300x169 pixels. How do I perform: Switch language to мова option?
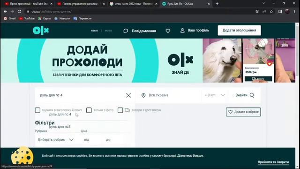[x=108, y=31]
